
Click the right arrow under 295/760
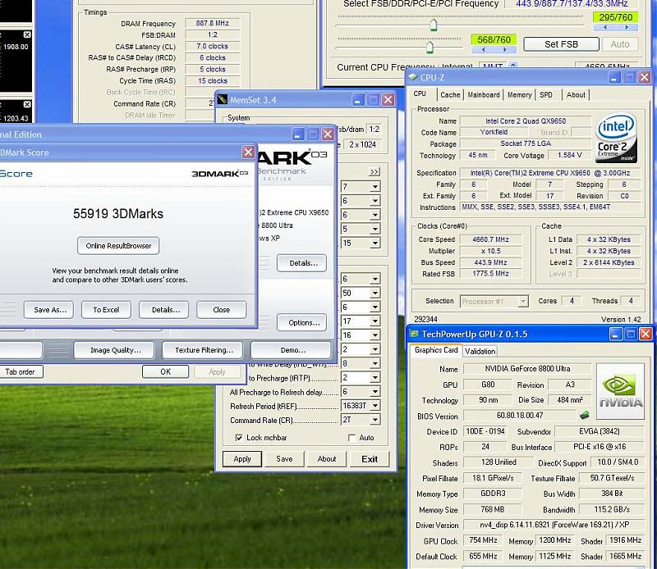627,27
